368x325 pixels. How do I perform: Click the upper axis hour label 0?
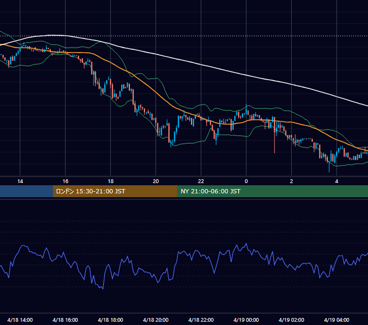click(246, 181)
